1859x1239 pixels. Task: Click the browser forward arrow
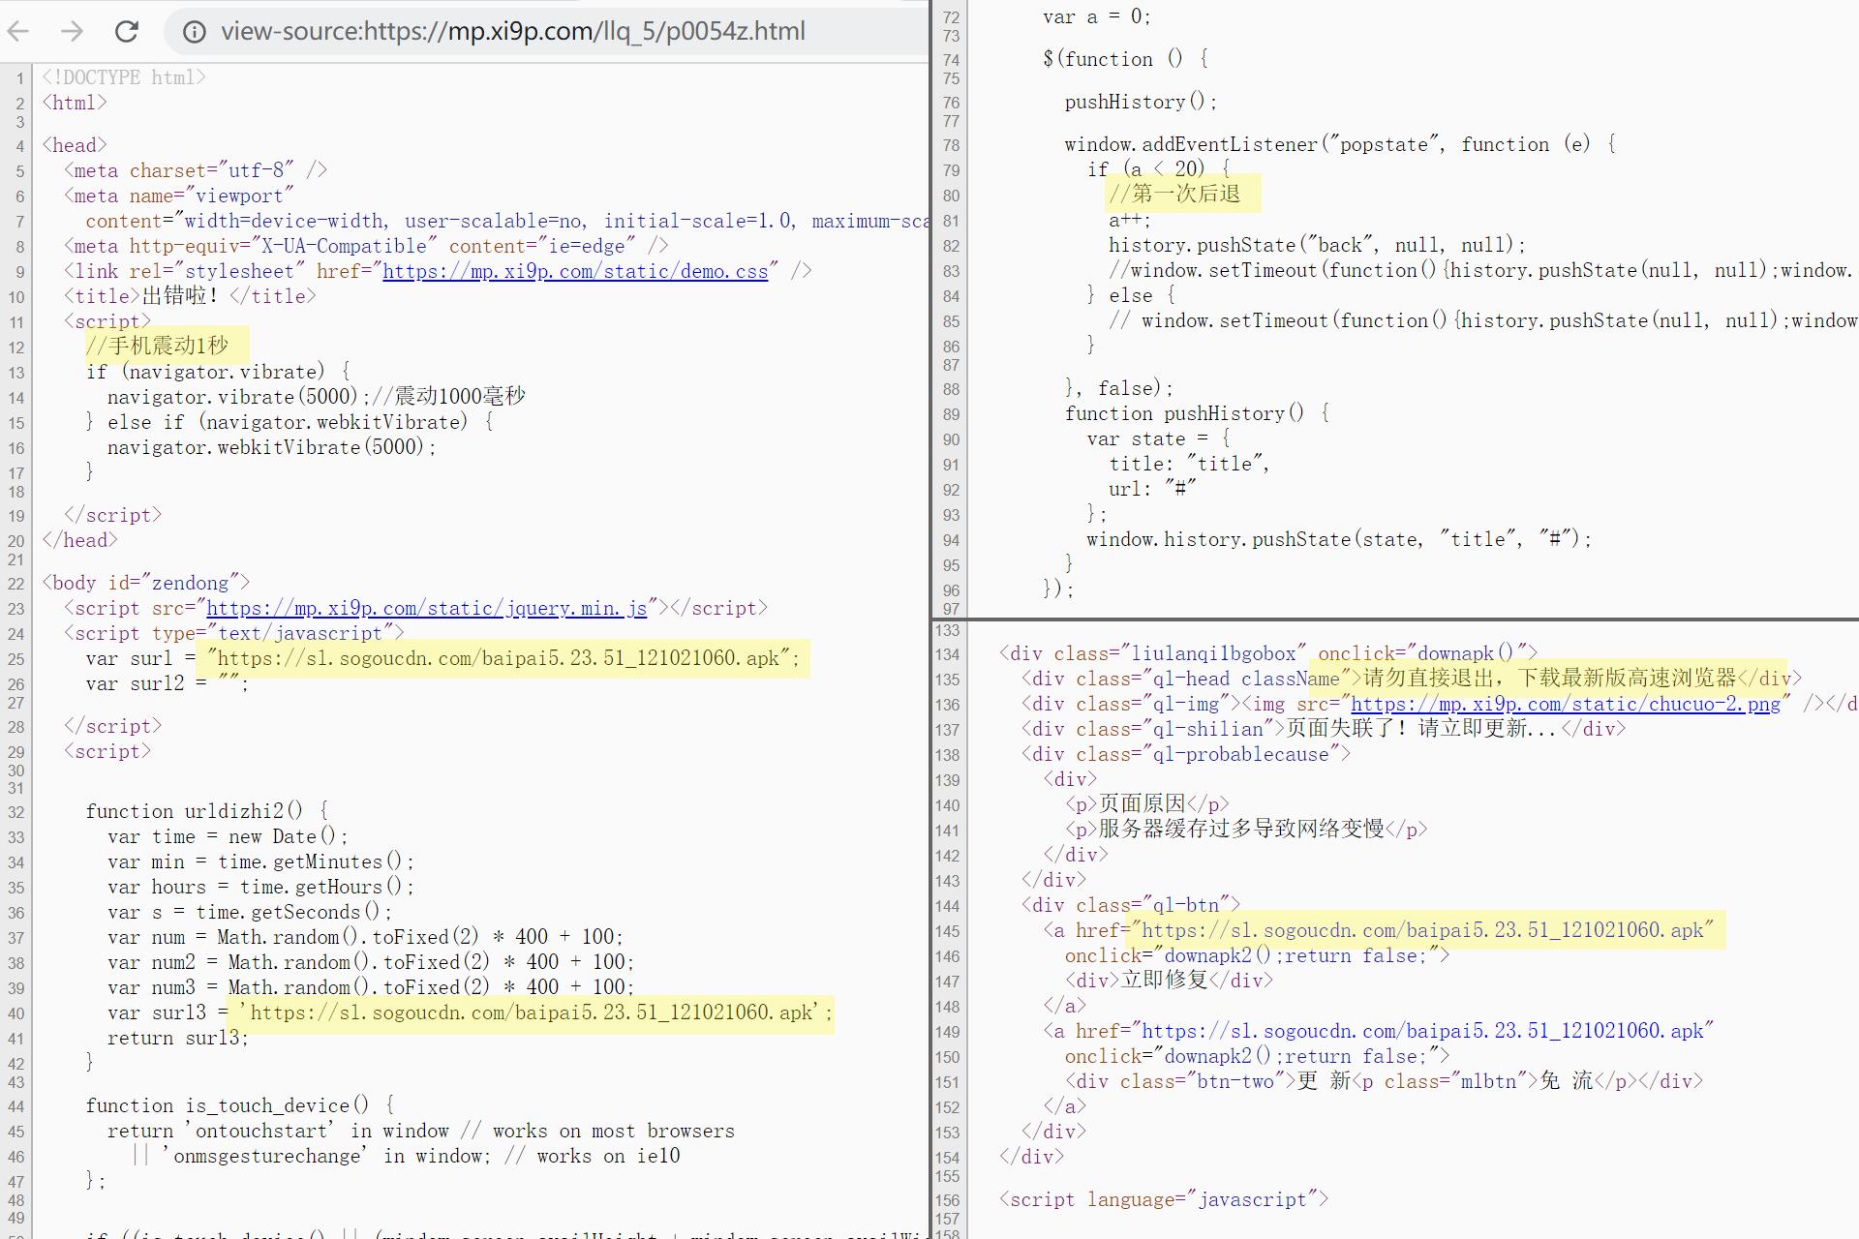[x=72, y=31]
